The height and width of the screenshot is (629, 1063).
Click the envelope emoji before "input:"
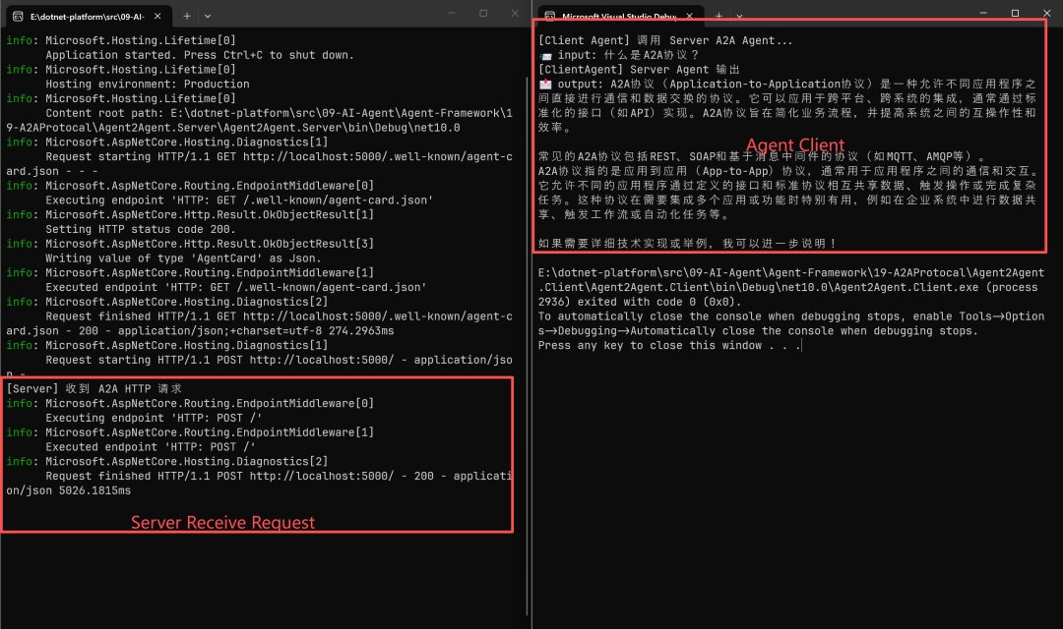(x=545, y=55)
